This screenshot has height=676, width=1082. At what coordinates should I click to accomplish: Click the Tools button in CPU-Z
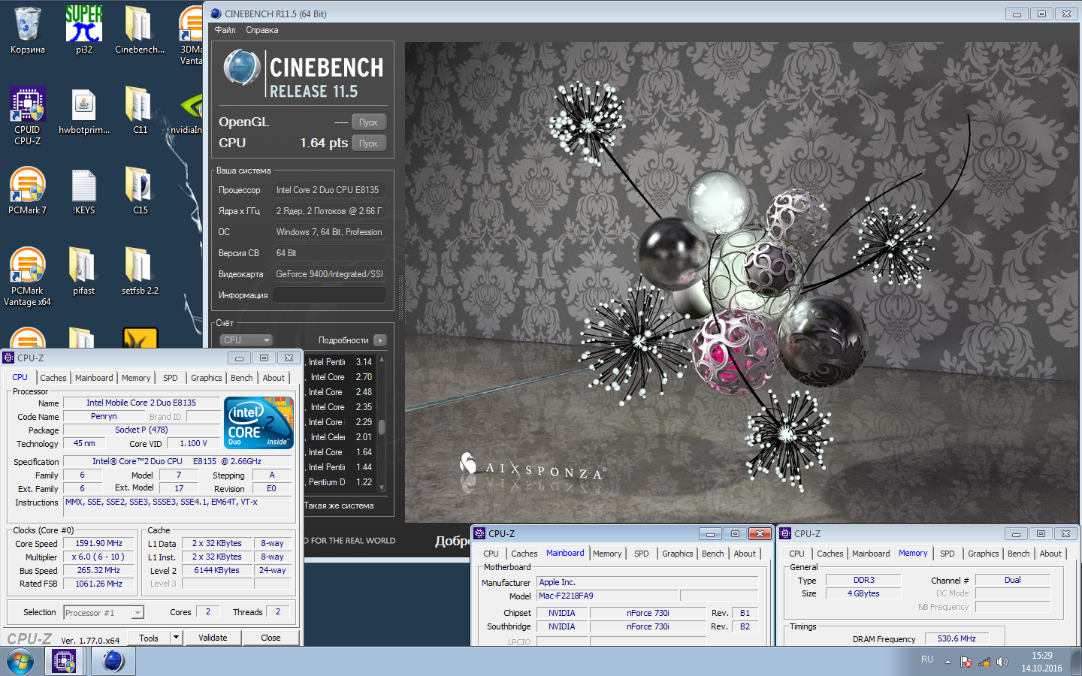point(149,638)
